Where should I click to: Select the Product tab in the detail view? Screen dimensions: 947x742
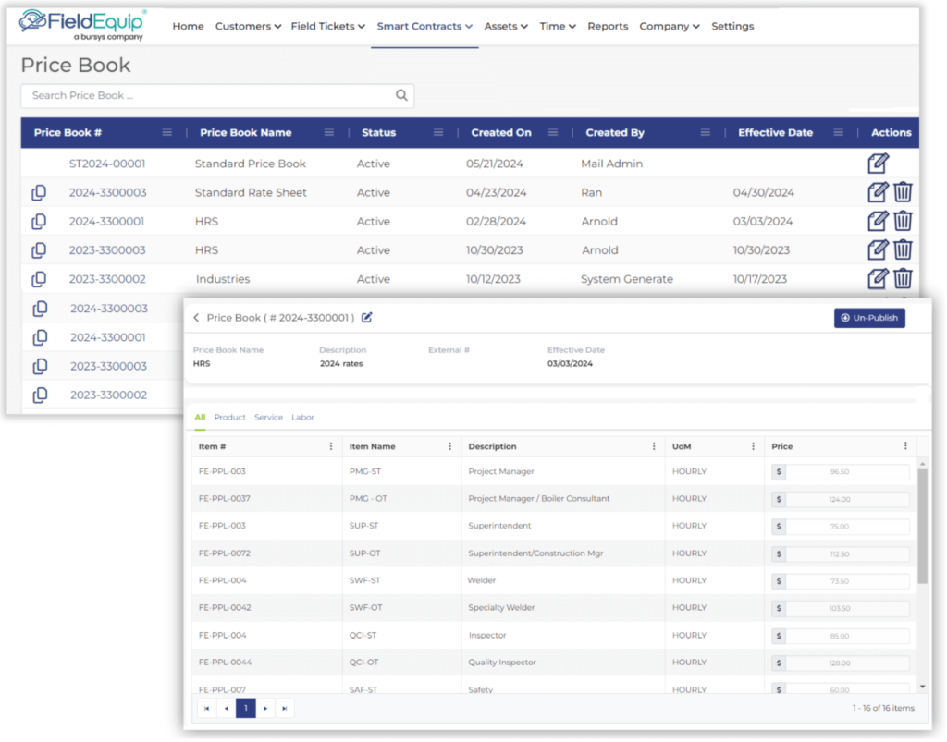[x=229, y=417]
